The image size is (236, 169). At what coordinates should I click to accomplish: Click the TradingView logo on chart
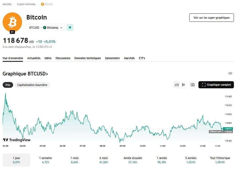click(x=17, y=140)
